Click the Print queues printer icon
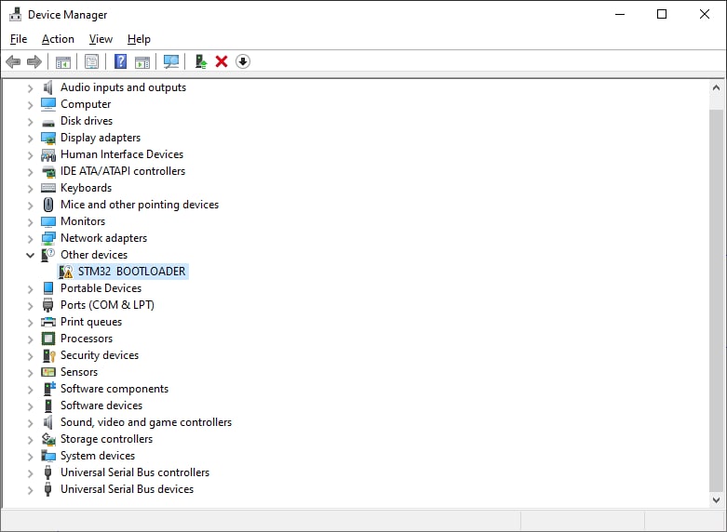Viewport: 727px width, 532px height. click(48, 322)
